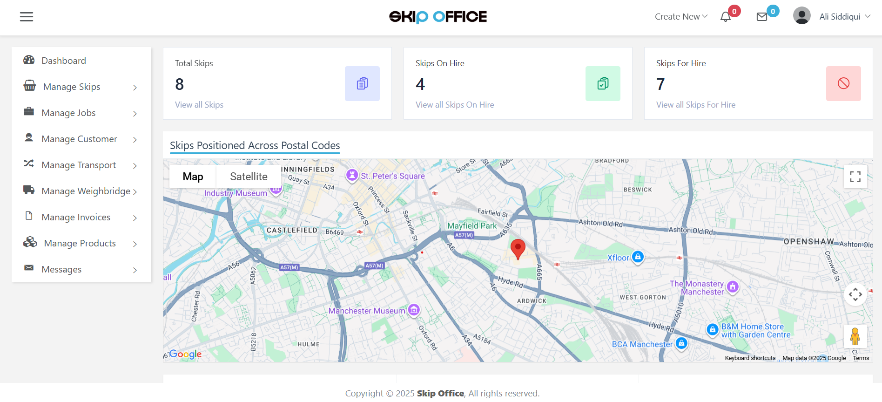This screenshot has width=882, height=402.
Task: Click the Manage Products boxes icon
Action: click(30, 242)
